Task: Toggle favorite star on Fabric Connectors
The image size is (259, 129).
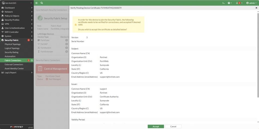Action: click(x=32, y=60)
